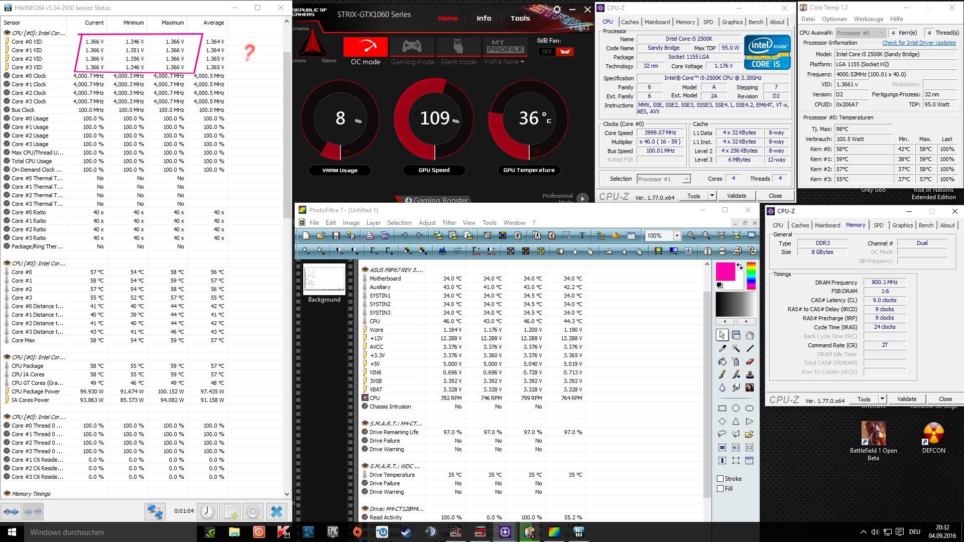Select the Eraser tool in PhotoFiltre
This screenshot has width=964, height=542.
point(750,361)
